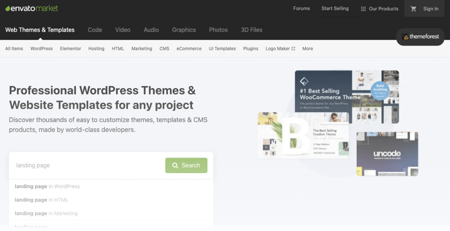450x231 pixels.
Task: Expand the More menu
Action: [x=307, y=49]
